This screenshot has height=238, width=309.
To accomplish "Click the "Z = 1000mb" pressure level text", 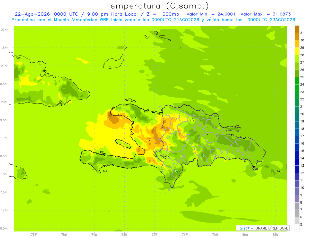I will [162, 14].
